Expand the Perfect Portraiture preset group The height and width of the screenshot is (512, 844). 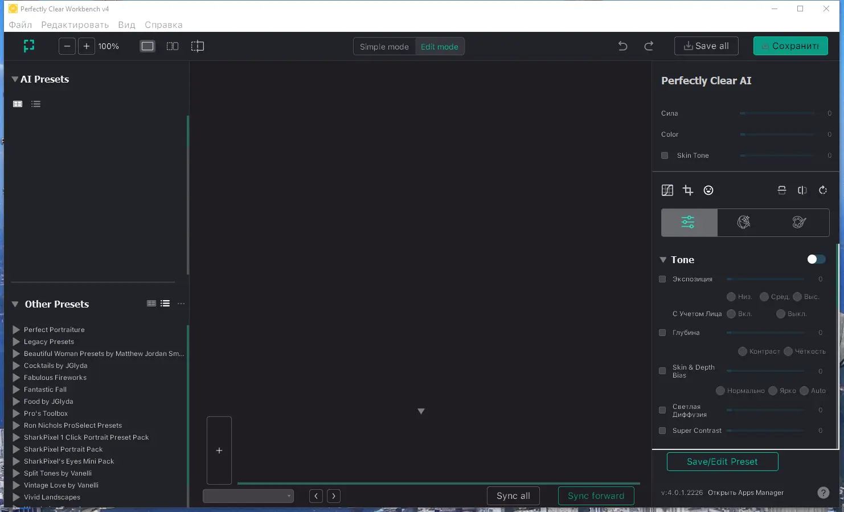(17, 330)
